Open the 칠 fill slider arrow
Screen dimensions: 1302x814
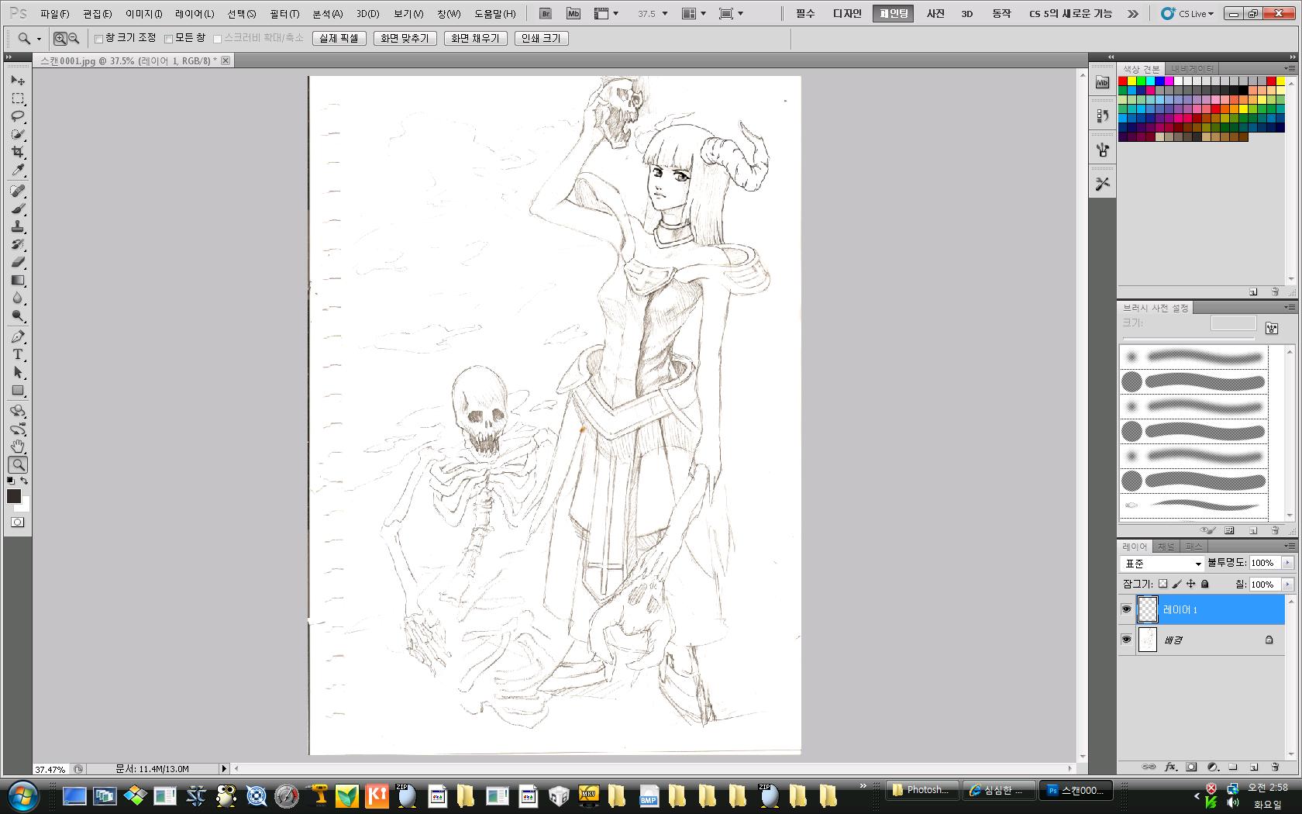coord(1287,584)
